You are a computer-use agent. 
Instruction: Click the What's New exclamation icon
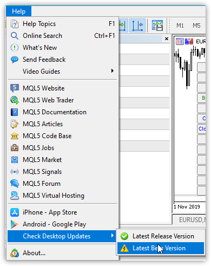[15, 48]
